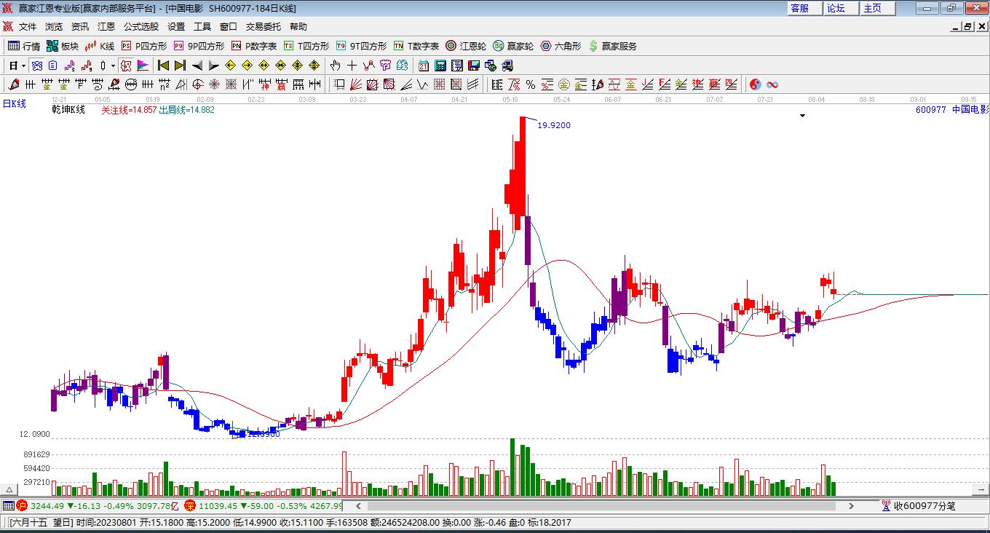
Task: Jump to last bar icon
Action: 180,66
